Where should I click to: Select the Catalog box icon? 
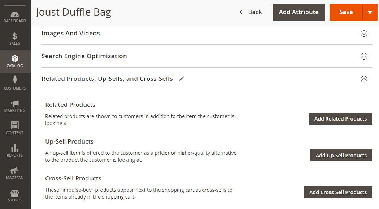click(x=15, y=58)
